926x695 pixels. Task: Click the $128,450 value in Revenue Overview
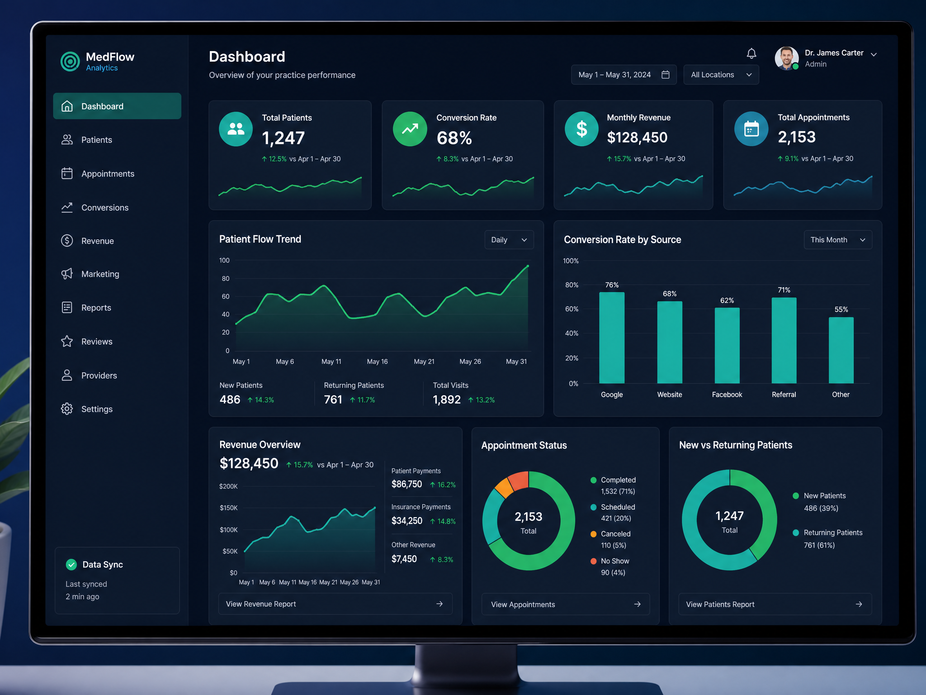point(249,463)
